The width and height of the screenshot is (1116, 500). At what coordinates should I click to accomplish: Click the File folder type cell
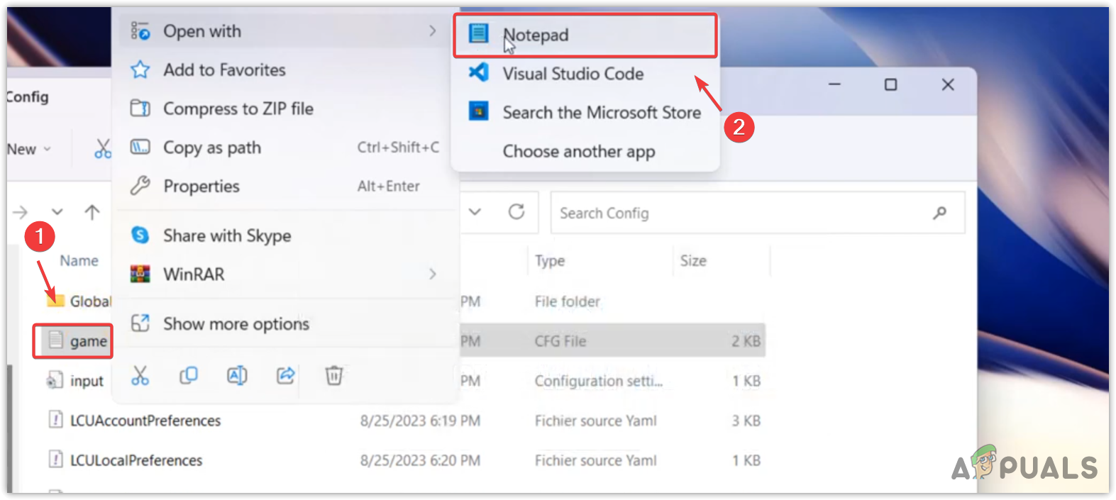pyautogui.click(x=567, y=301)
